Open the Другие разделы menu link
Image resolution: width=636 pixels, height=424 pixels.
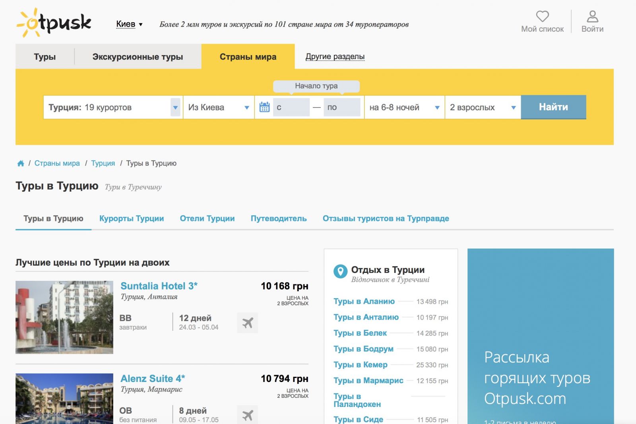click(335, 57)
